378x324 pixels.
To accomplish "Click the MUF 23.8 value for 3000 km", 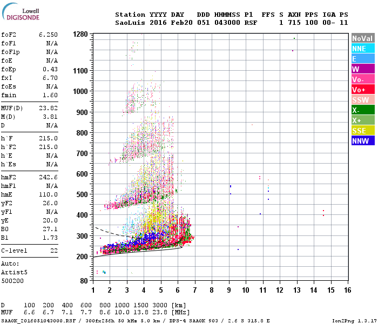I will [160, 313].
